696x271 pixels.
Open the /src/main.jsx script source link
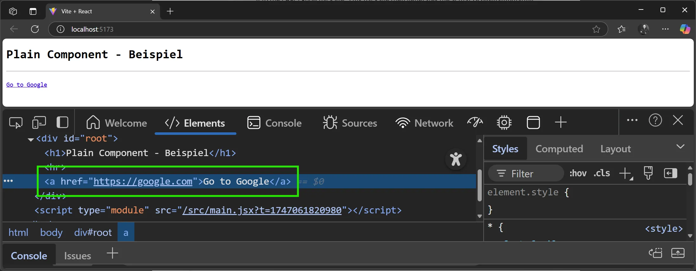tap(262, 210)
